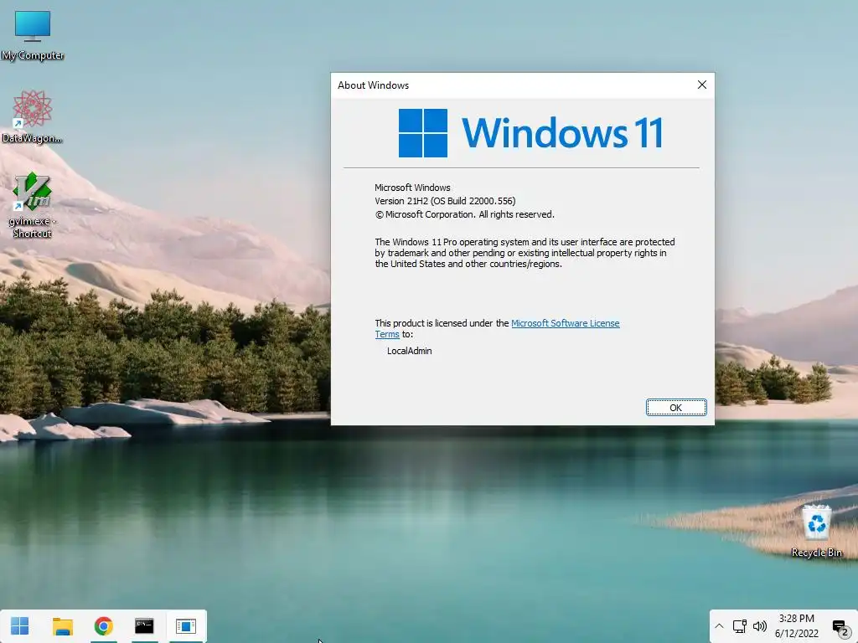
Task: Click the Microsoft Corporation copyright line
Action: (x=464, y=214)
